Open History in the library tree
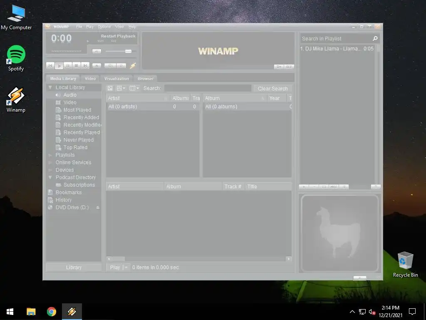Viewport: 426px width, 320px height. click(63, 200)
